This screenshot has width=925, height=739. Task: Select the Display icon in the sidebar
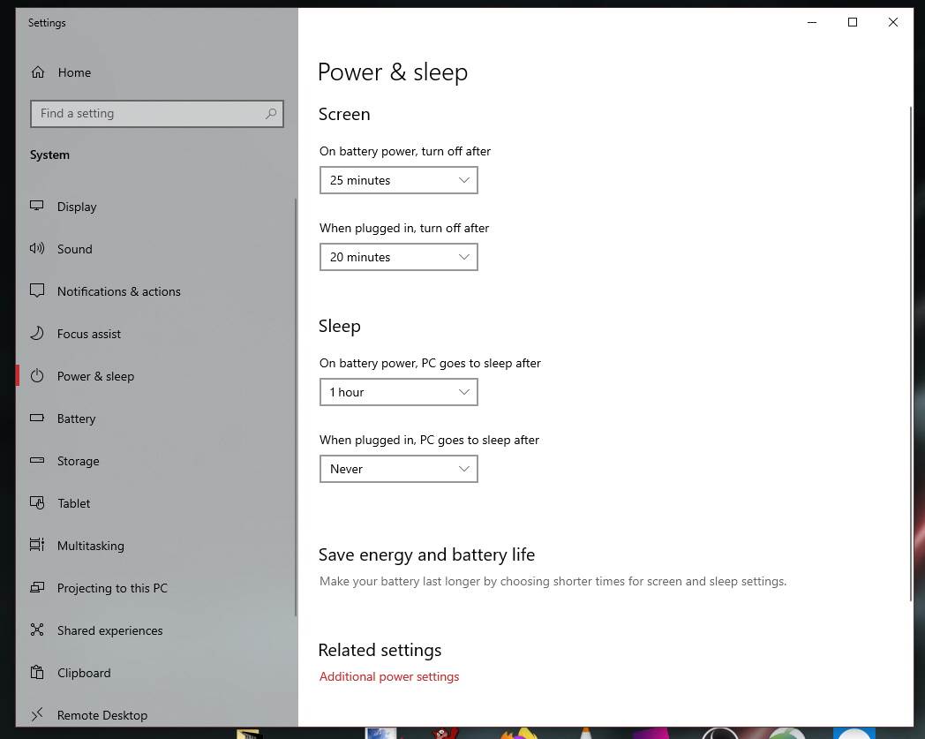[36, 207]
